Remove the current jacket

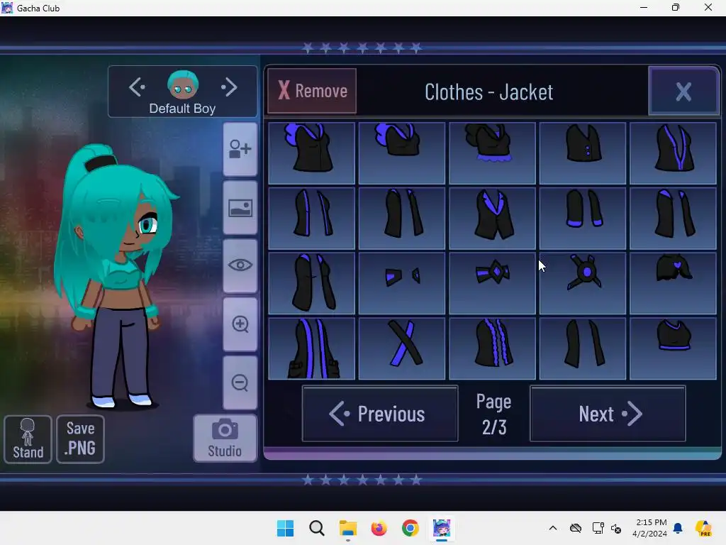(312, 91)
